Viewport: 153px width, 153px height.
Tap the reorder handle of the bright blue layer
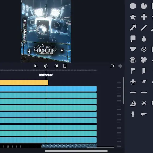[x=119, y=89]
